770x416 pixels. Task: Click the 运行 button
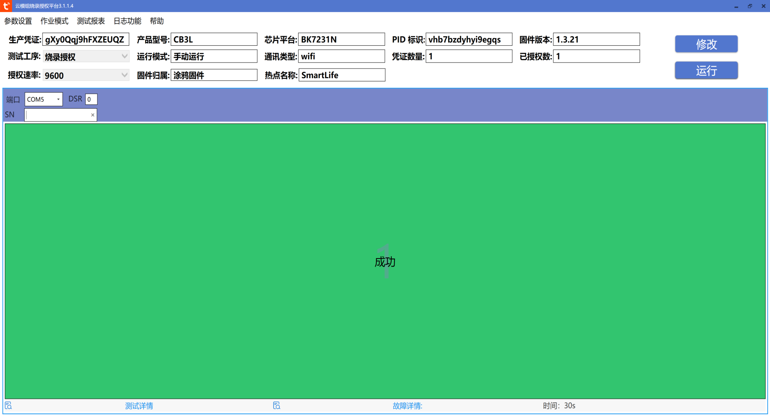(x=706, y=71)
